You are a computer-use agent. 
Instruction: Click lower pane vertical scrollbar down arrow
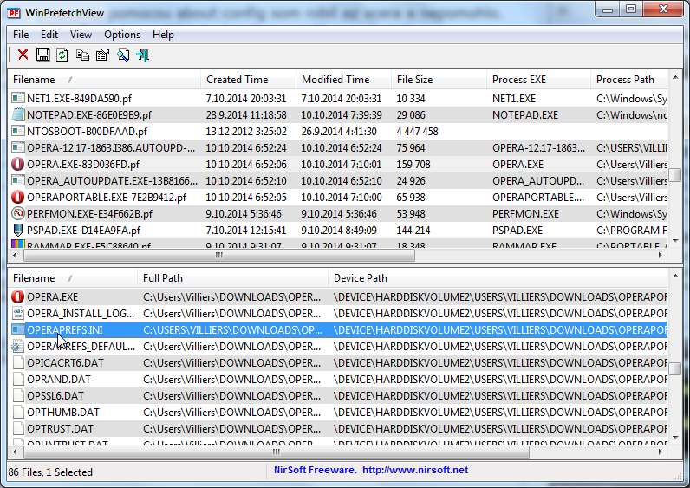click(675, 438)
